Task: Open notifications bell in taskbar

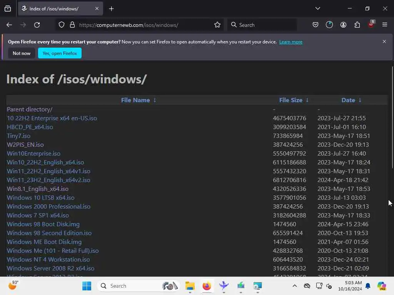Action: (x=368, y=286)
